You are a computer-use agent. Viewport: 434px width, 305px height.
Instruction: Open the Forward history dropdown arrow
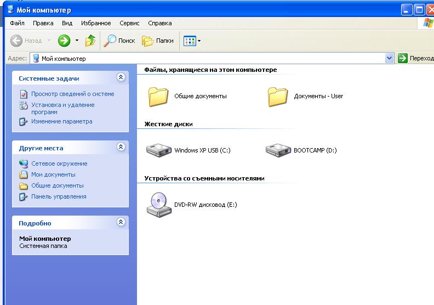(77, 41)
